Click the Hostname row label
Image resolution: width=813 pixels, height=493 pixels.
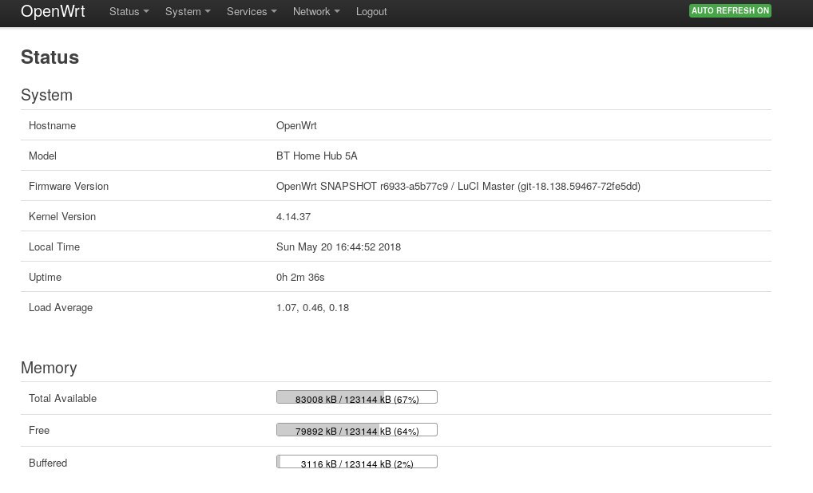point(53,126)
